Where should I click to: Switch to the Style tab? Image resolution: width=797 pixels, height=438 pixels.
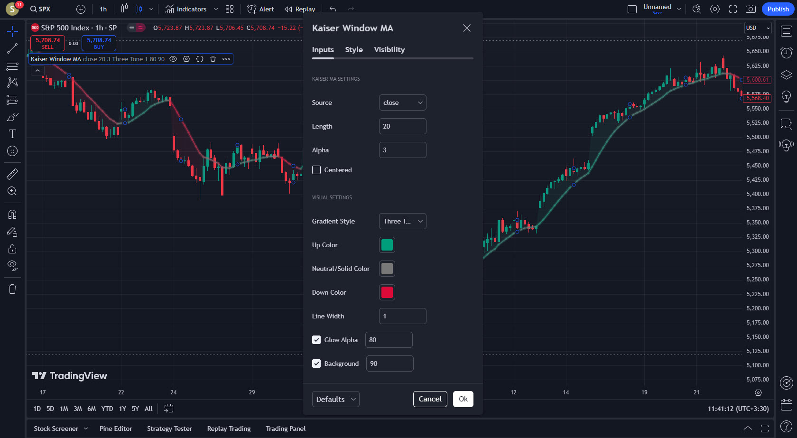[x=354, y=50]
